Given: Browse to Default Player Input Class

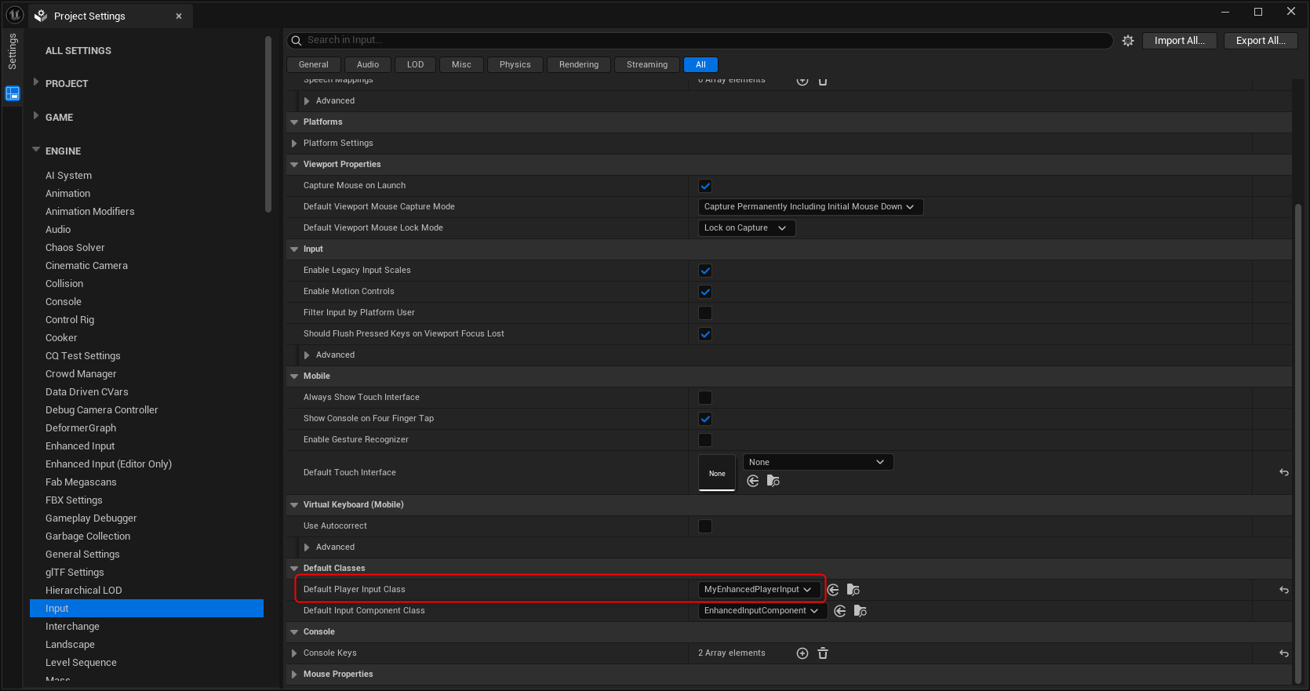Looking at the screenshot, I should click(853, 590).
